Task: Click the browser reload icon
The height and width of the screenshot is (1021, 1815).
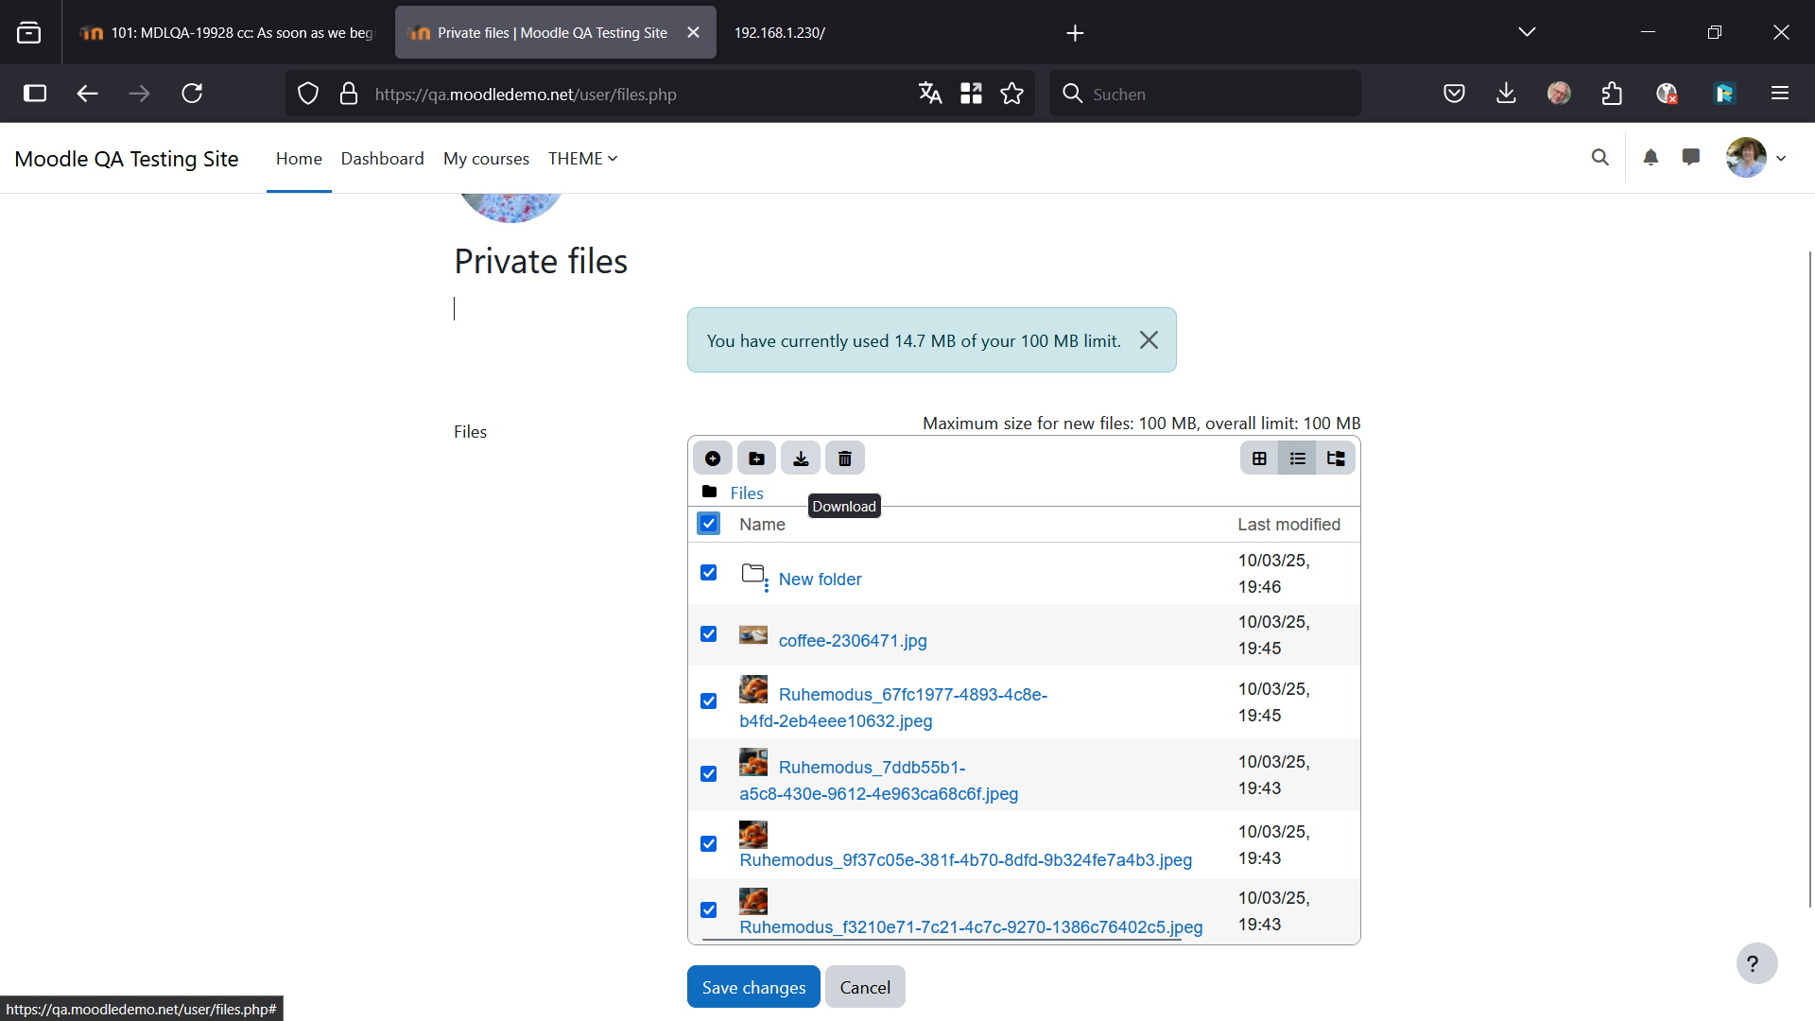Action: click(192, 94)
